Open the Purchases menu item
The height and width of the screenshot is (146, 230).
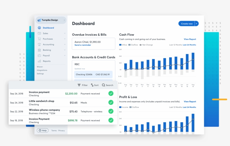coord(48,39)
